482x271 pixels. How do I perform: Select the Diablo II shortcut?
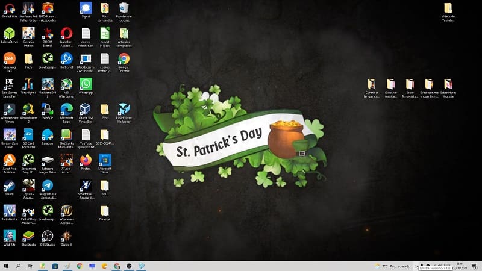click(66, 238)
